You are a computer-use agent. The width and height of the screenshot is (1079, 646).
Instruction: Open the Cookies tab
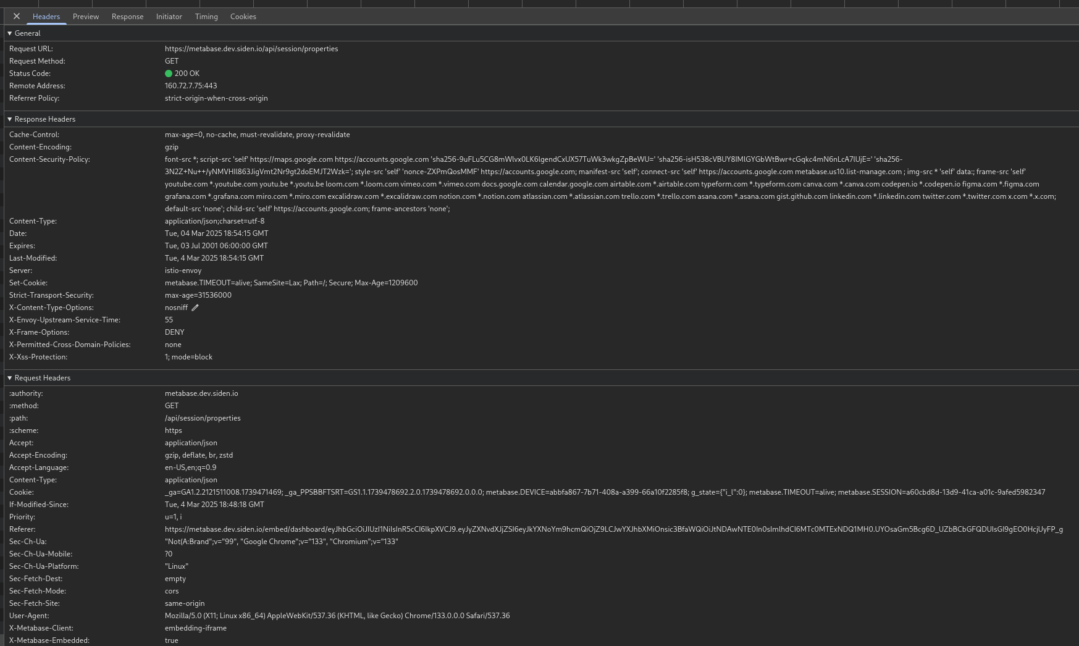click(x=243, y=17)
